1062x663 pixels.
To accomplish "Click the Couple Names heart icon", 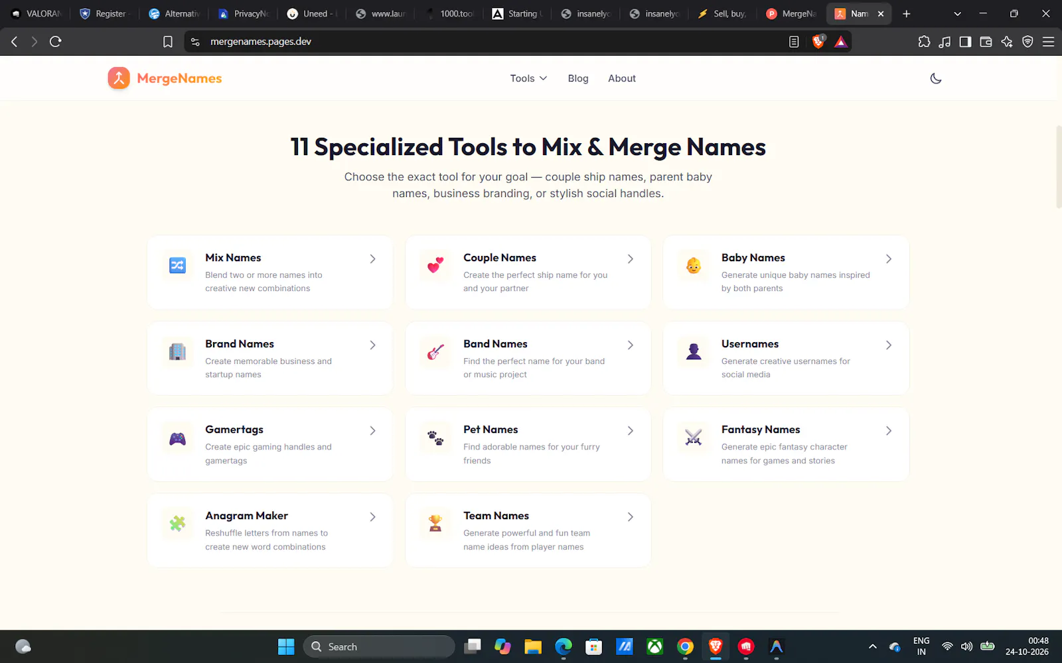I will (435, 265).
